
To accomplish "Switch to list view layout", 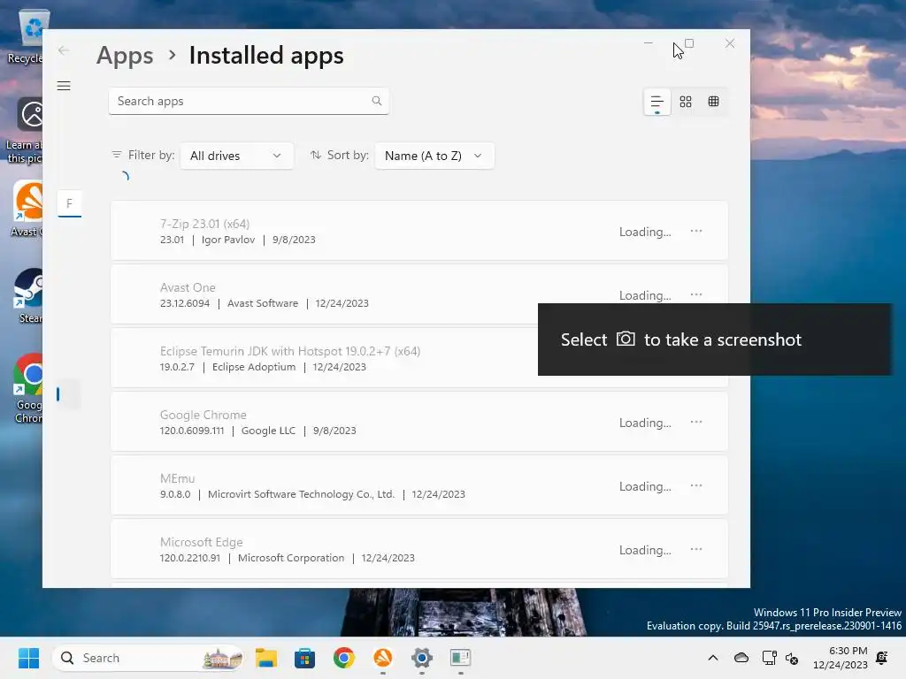I will click(x=657, y=103).
